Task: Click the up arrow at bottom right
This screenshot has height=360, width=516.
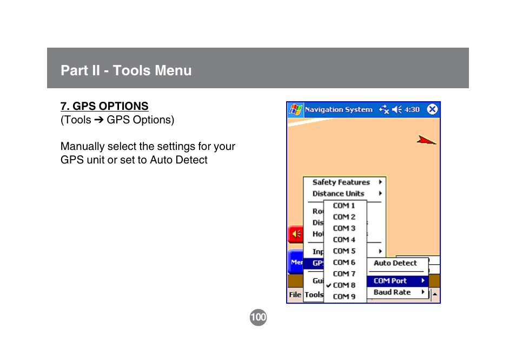Action: coord(435,294)
